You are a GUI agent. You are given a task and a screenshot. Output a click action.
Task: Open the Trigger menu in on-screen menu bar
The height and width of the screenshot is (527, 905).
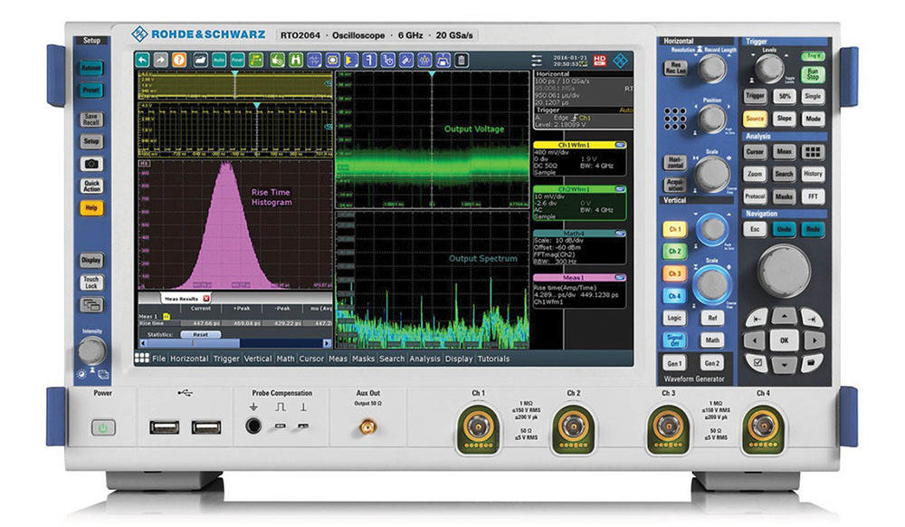click(x=226, y=359)
